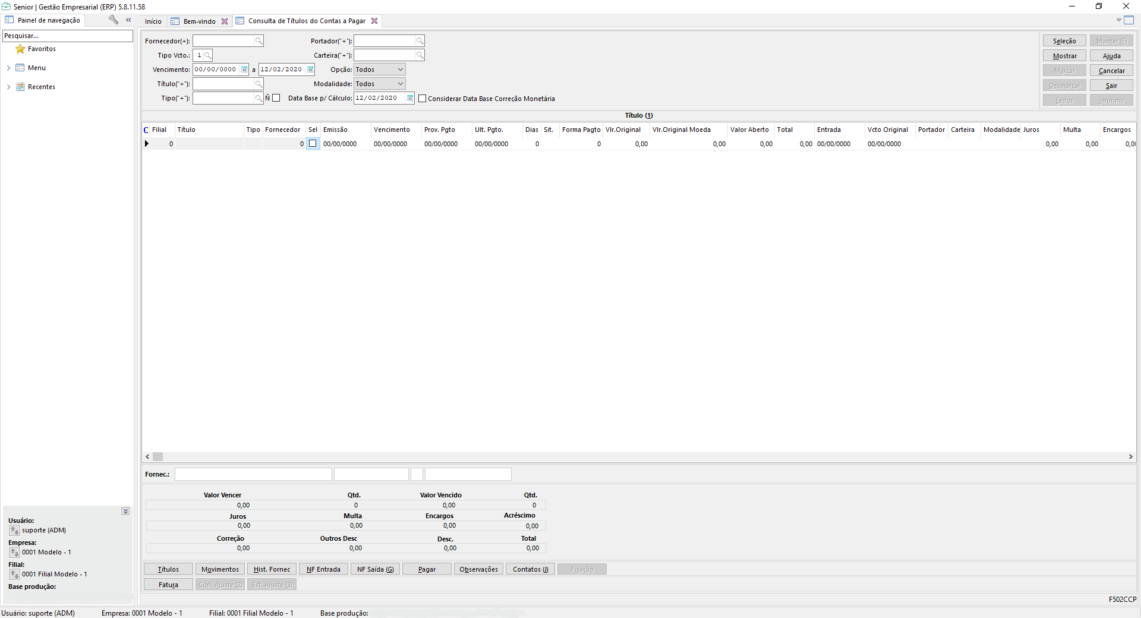Collapse the navigation panel with double-arrow icon

coord(128,20)
